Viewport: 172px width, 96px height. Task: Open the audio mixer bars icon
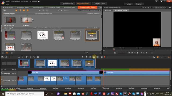click(x=19, y=57)
